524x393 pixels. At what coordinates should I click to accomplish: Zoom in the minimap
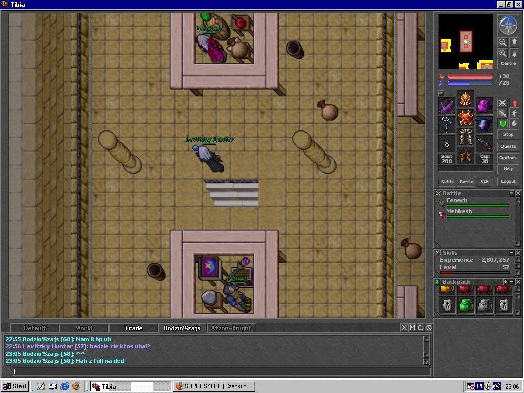(503, 53)
